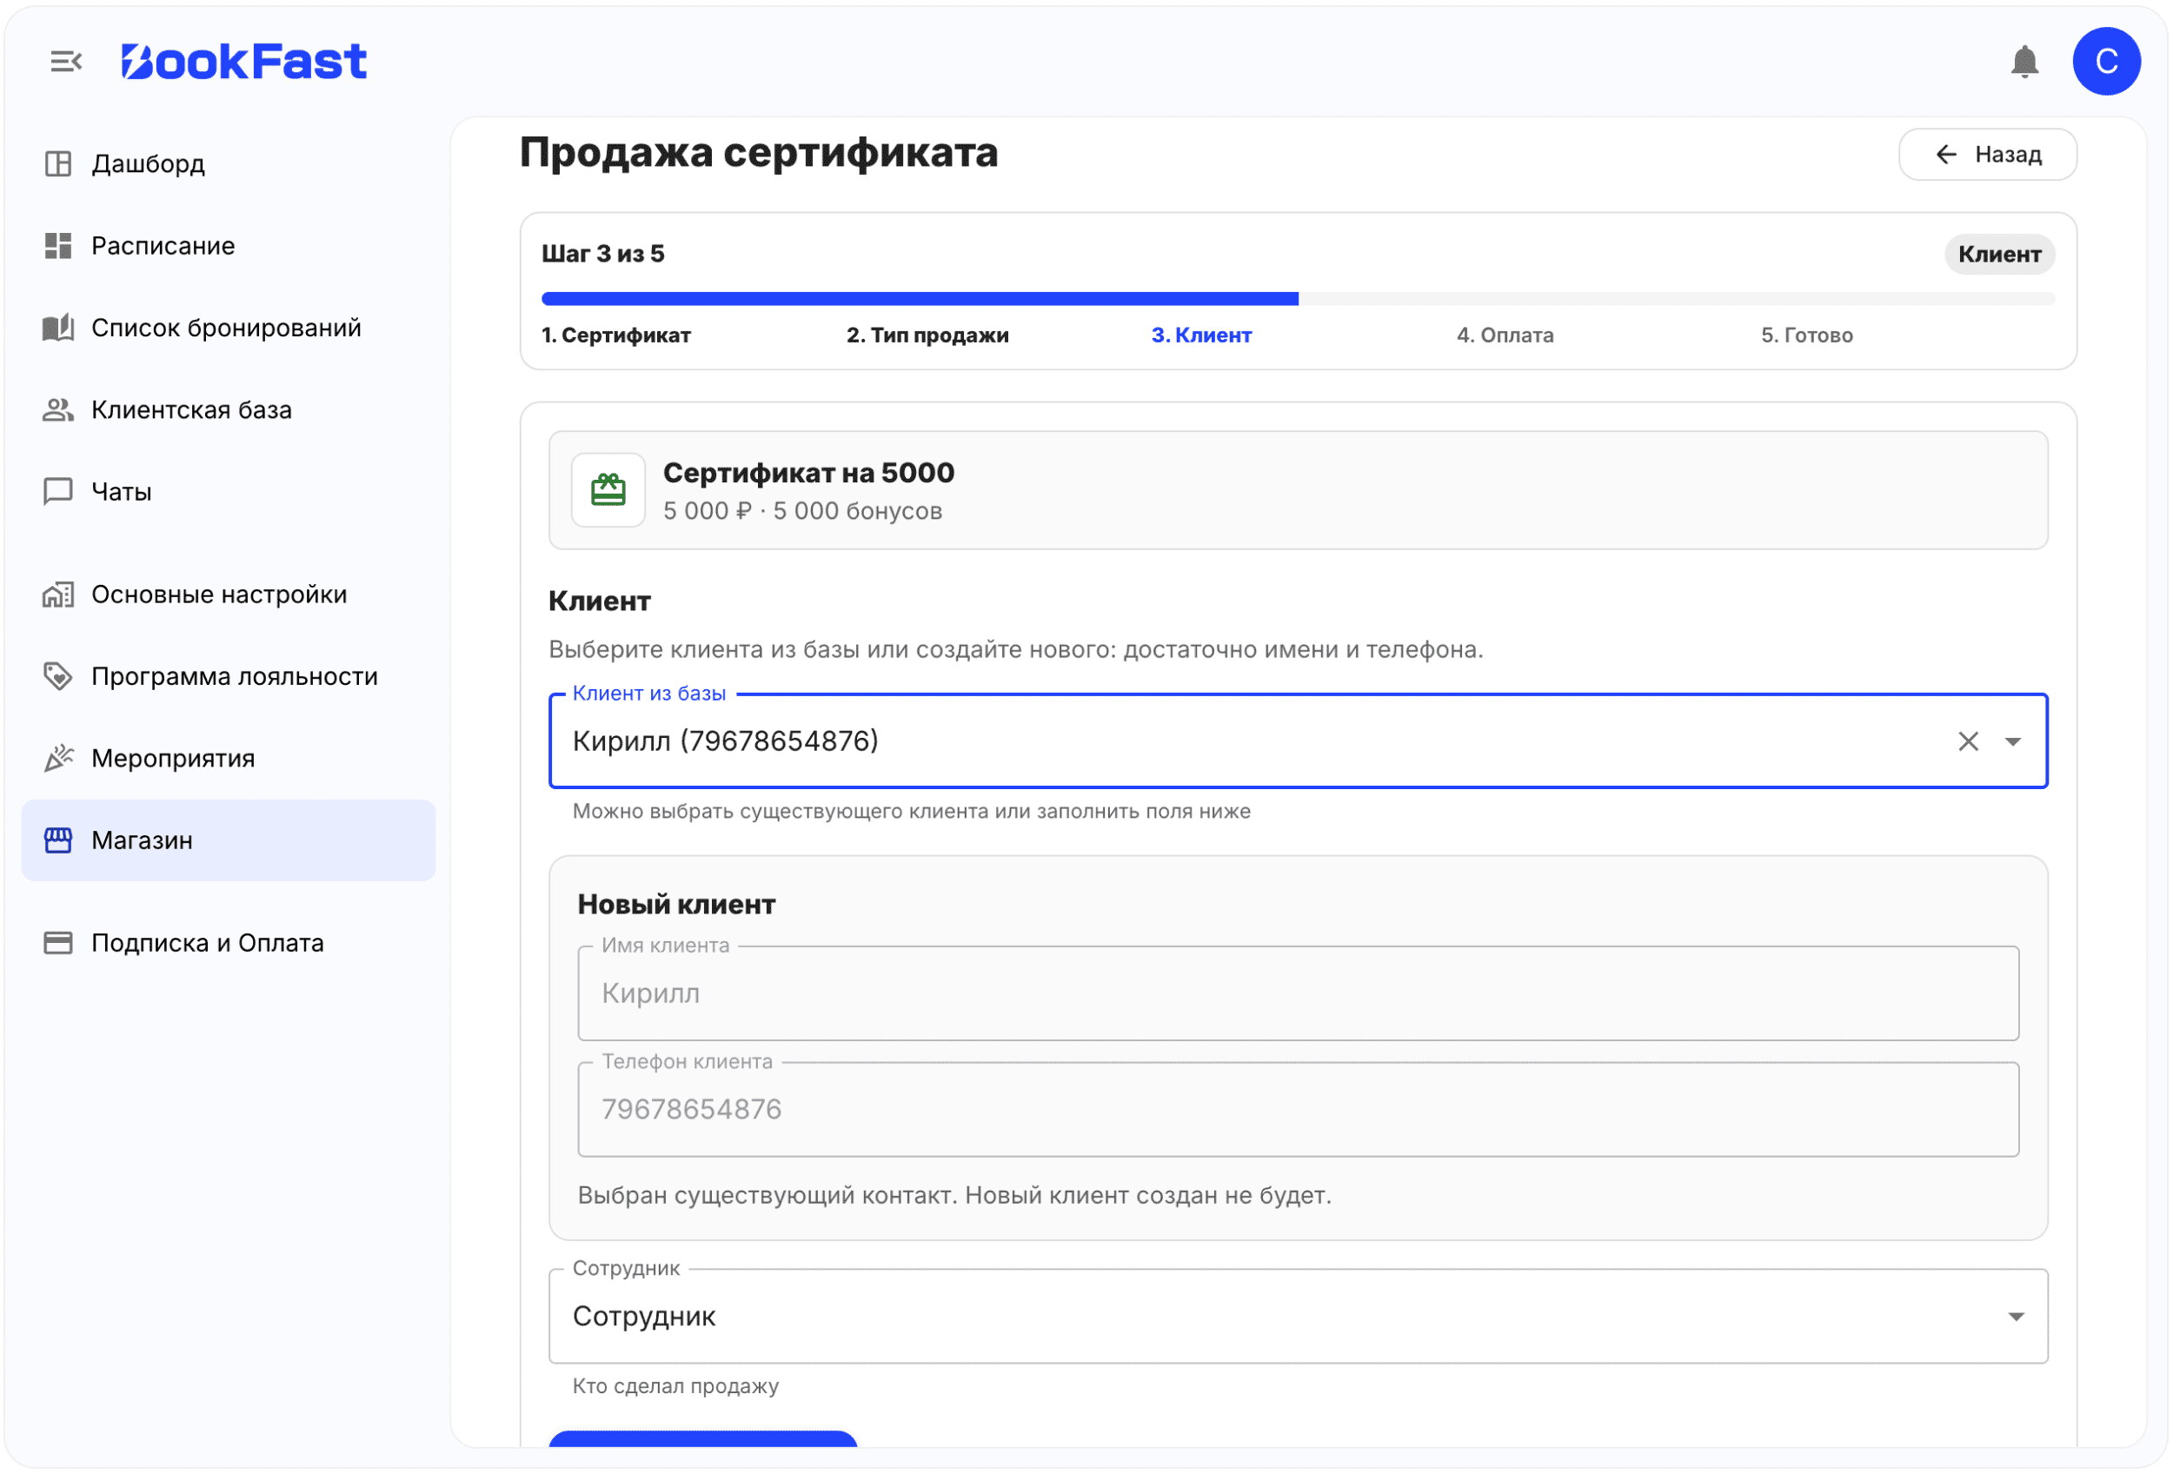This screenshot has width=2173, height=1474.
Task: Click the 'Кто сделал продажу' hint
Action: click(675, 1385)
